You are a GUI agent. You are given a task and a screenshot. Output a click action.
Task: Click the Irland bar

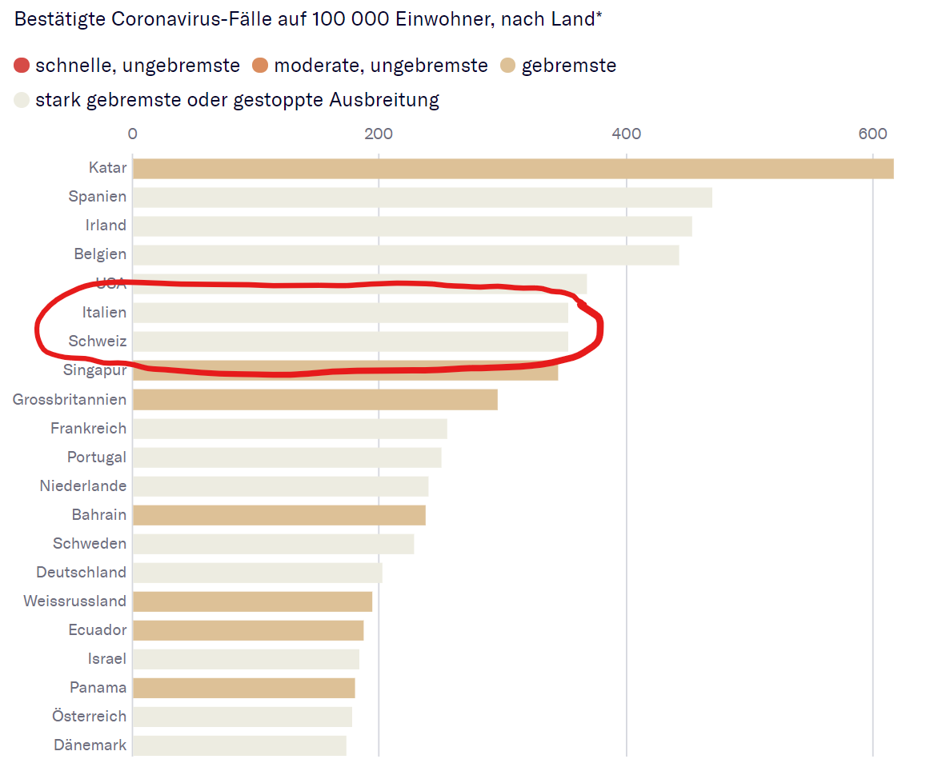pyautogui.click(x=411, y=226)
